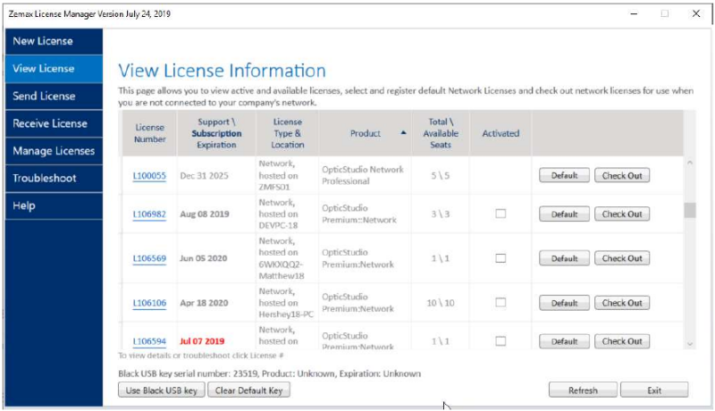Go to Send License page
Image resolution: width=715 pixels, height=411 pixels.
[54, 96]
